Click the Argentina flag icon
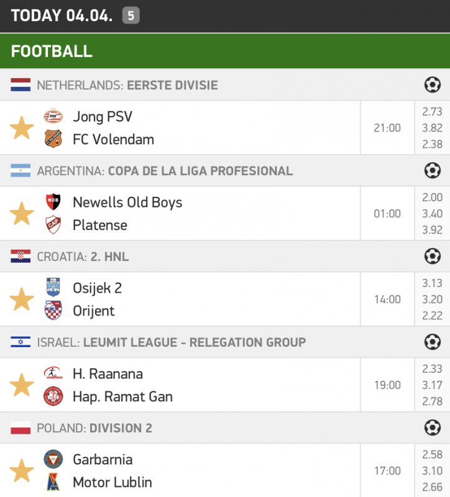The image size is (450, 497). [21, 171]
